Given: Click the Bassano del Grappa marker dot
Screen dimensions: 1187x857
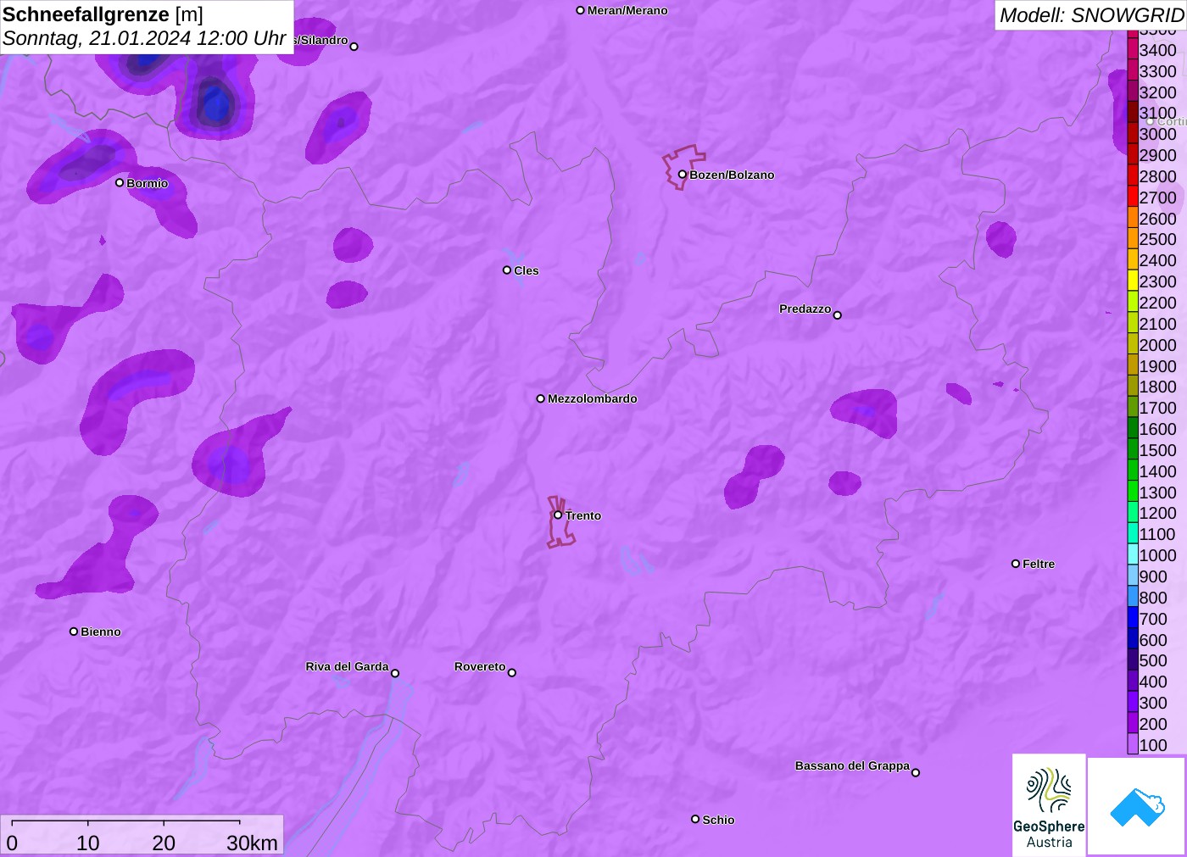Looking at the screenshot, I should click(916, 772).
